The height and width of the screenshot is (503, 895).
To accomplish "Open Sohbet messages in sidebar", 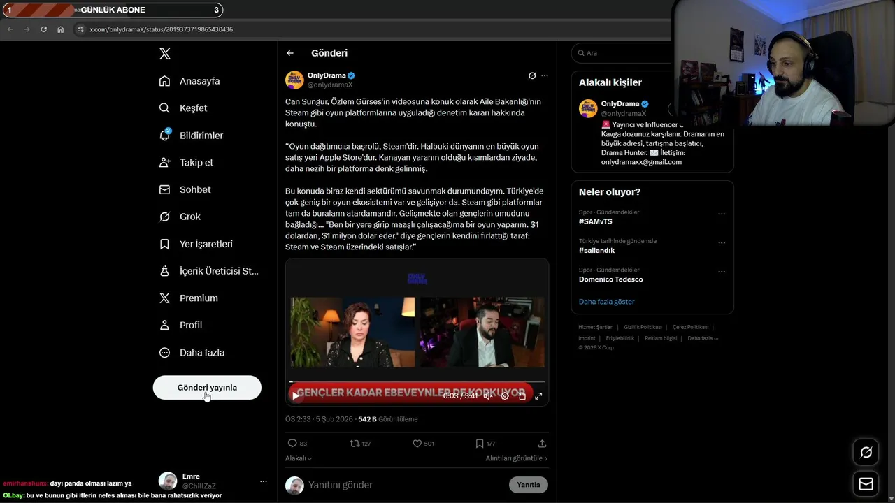I will pos(185,189).
